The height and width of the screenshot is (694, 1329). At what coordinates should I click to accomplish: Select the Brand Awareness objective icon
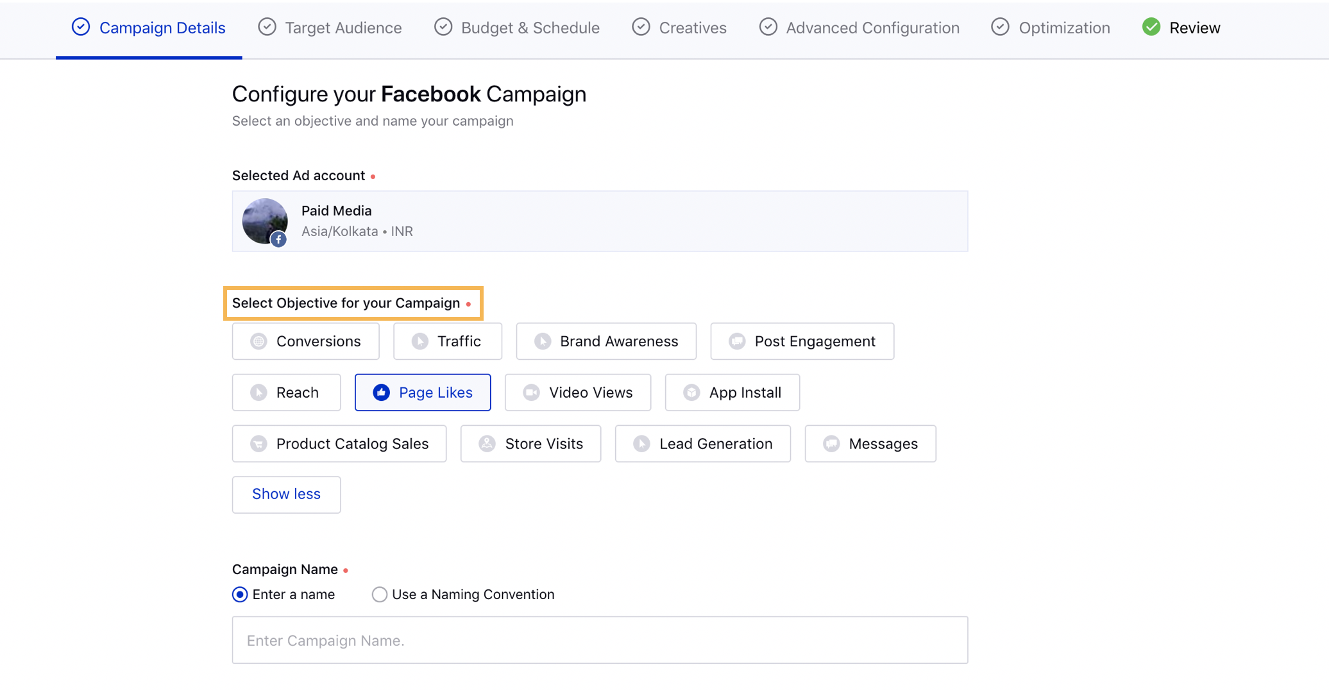pyautogui.click(x=541, y=341)
